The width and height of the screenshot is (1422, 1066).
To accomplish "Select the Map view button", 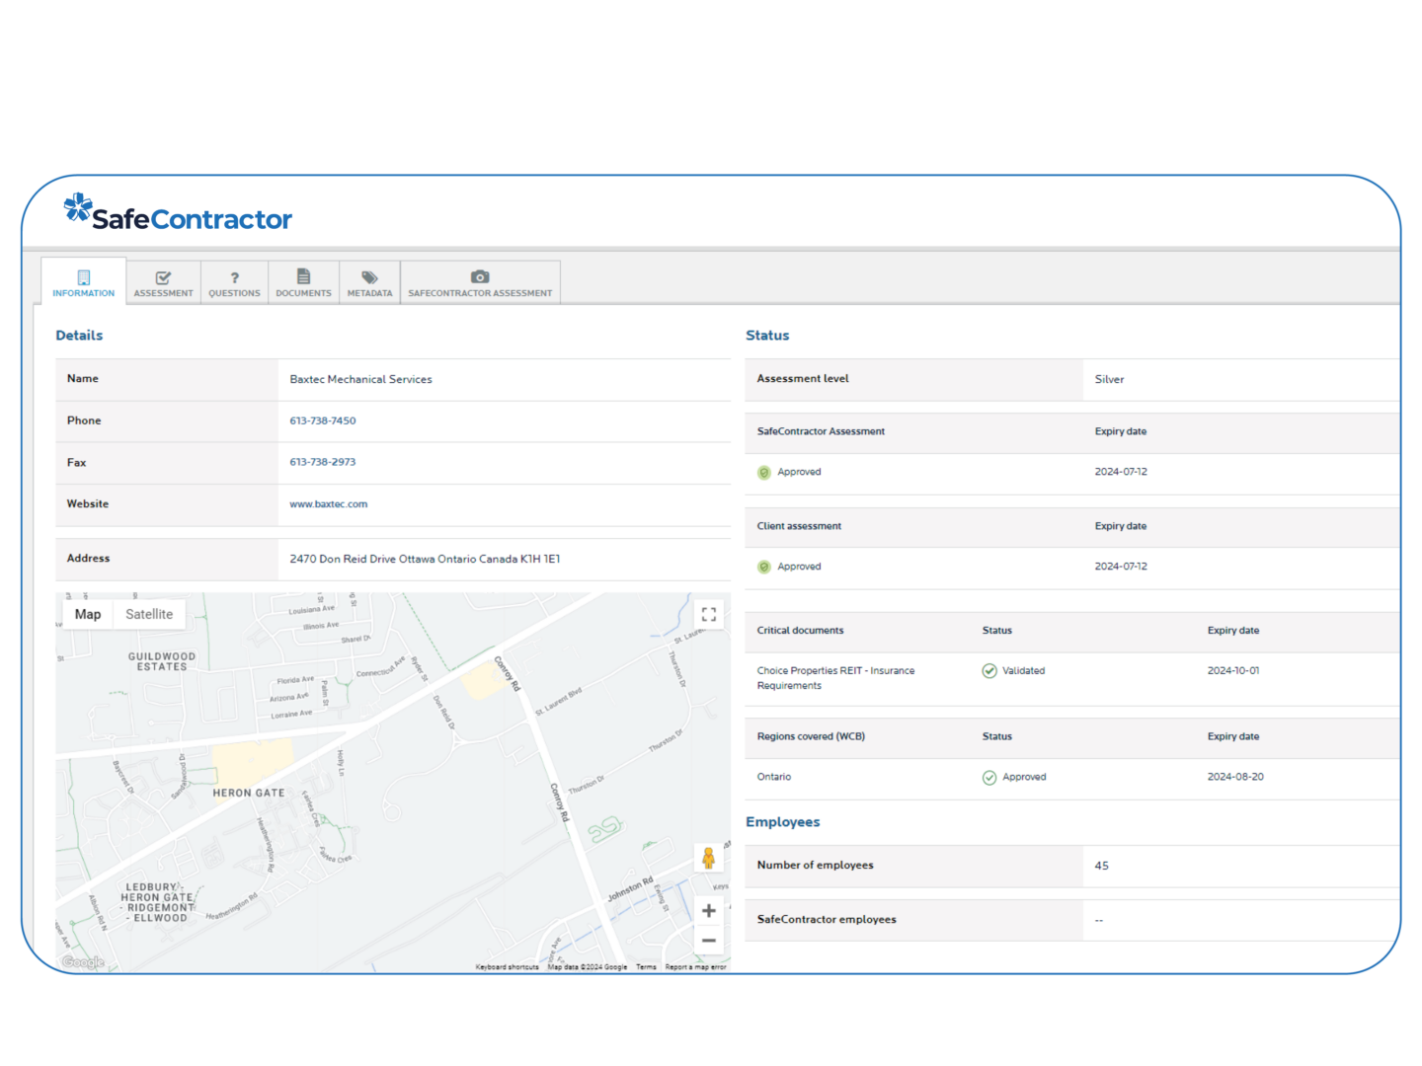I will (88, 614).
